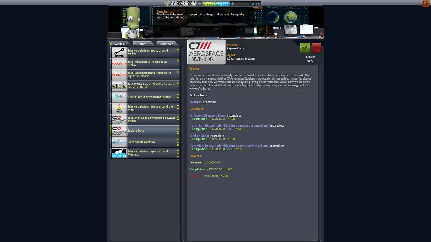Click the STRUTCO agency logo
The height and width of the screenshot is (242, 431).
tap(118, 52)
